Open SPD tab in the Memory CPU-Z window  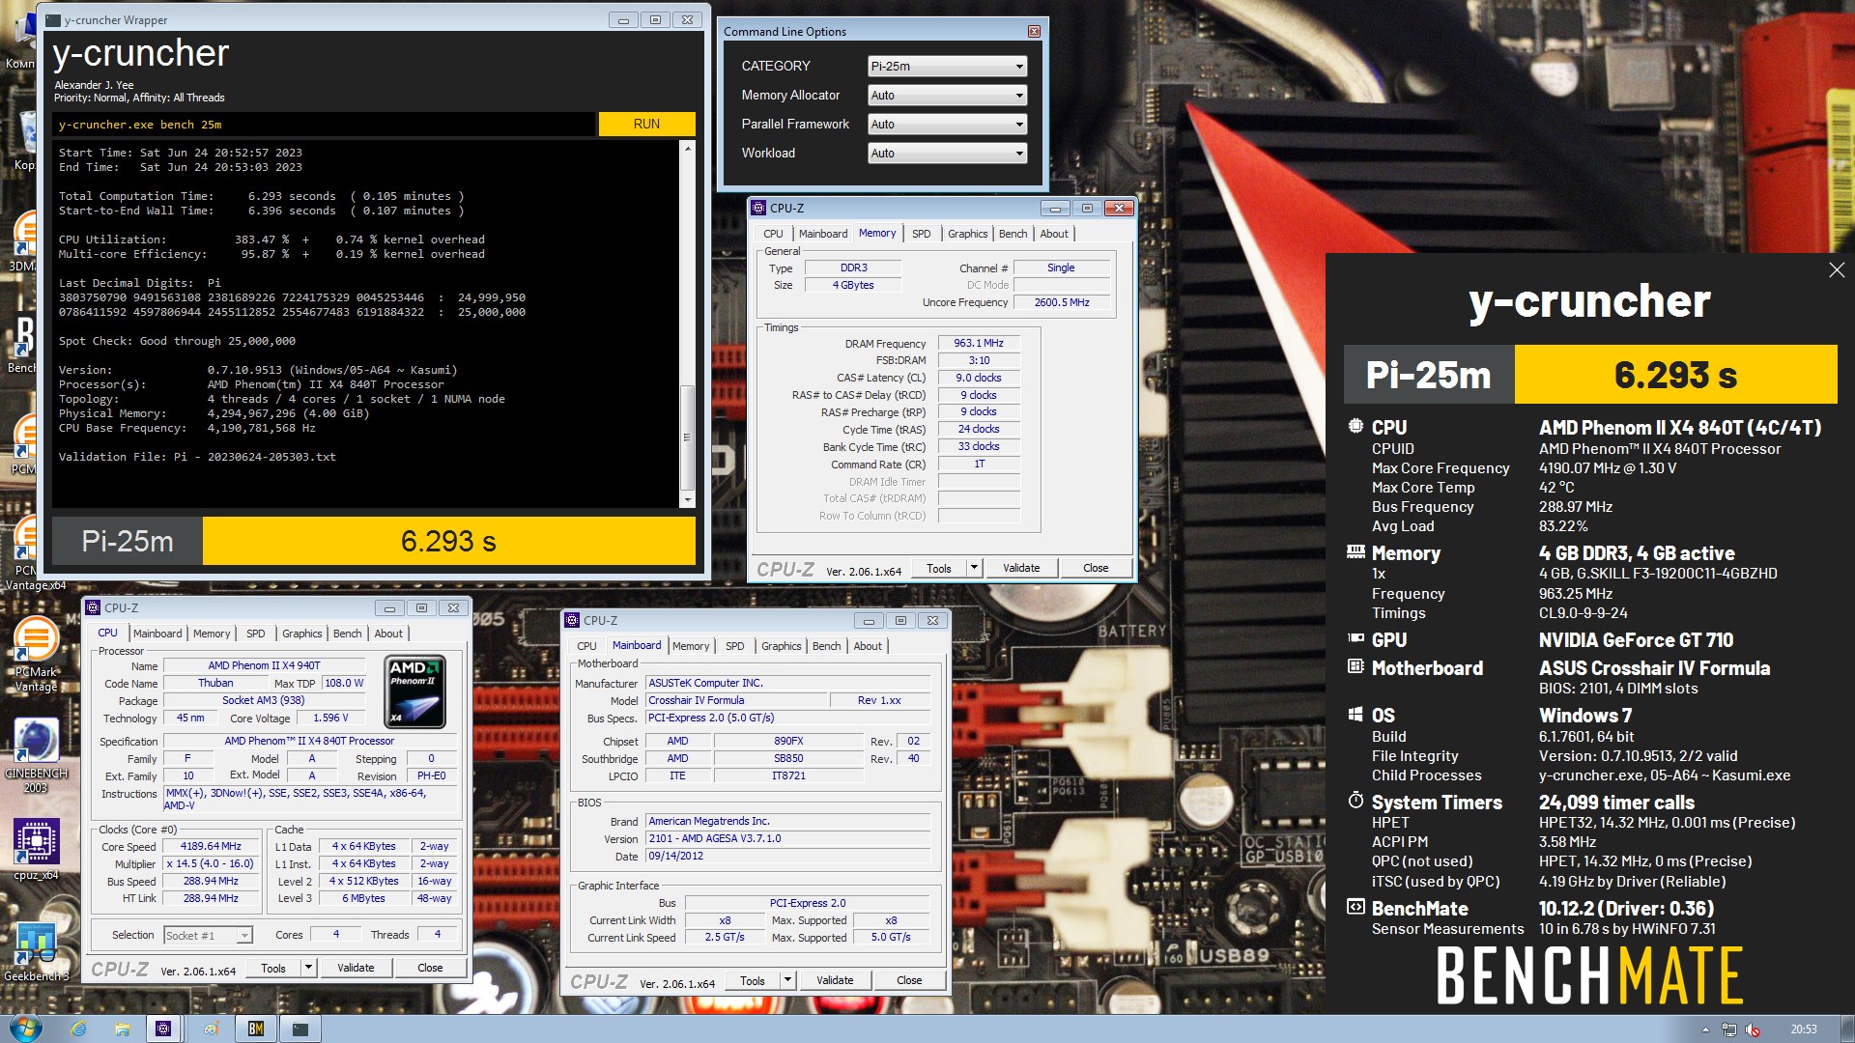point(921,234)
